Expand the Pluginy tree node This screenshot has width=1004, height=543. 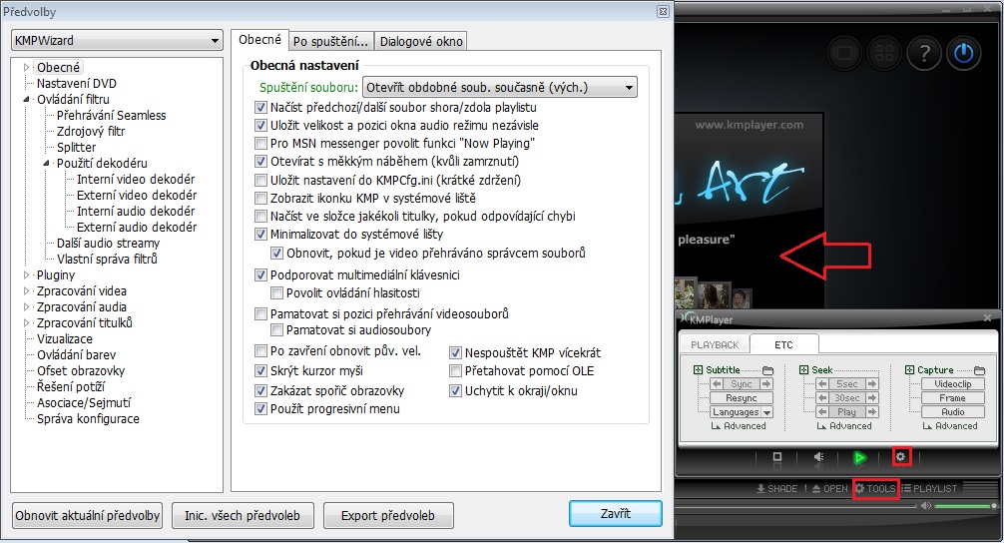26,275
